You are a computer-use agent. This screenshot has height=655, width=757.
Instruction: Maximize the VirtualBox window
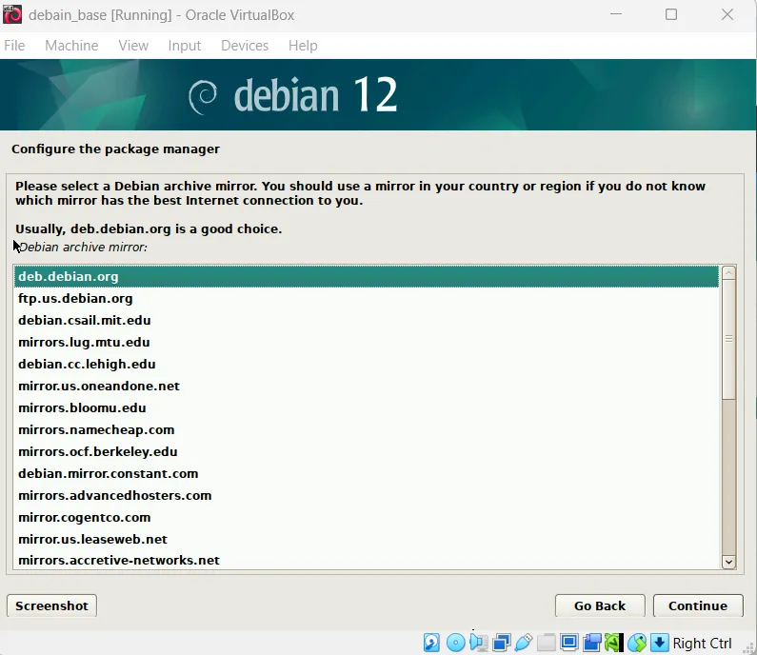tap(671, 14)
